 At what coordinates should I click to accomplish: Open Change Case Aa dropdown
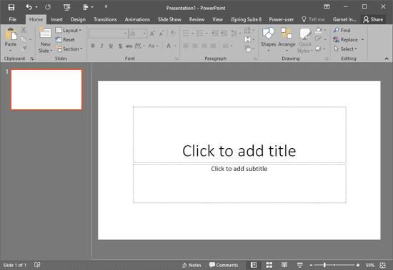click(x=153, y=46)
